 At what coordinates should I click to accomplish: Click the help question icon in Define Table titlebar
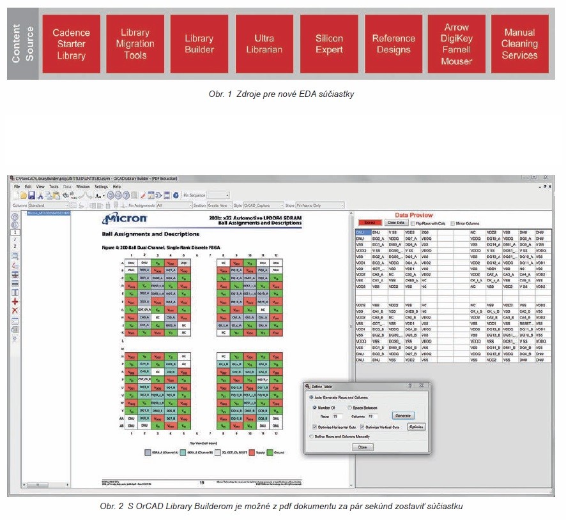(410, 385)
